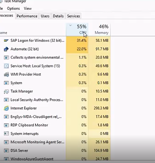Select the Collects system environmental process row
Screen dimensions: 155x163
[x=55, y=57]
